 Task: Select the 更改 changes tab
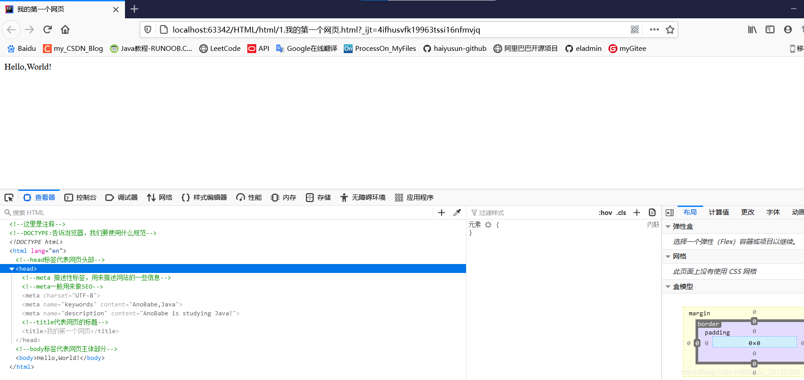[748, 212]
